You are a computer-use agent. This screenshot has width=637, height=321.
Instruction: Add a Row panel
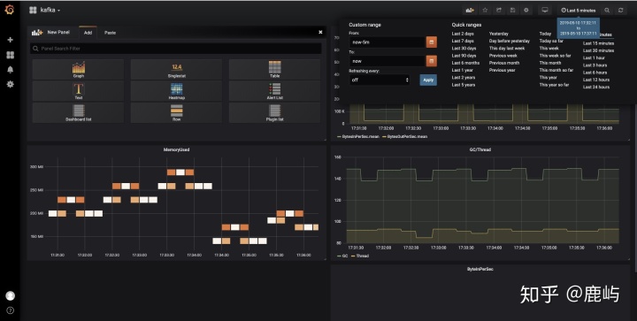click(176, 113)
